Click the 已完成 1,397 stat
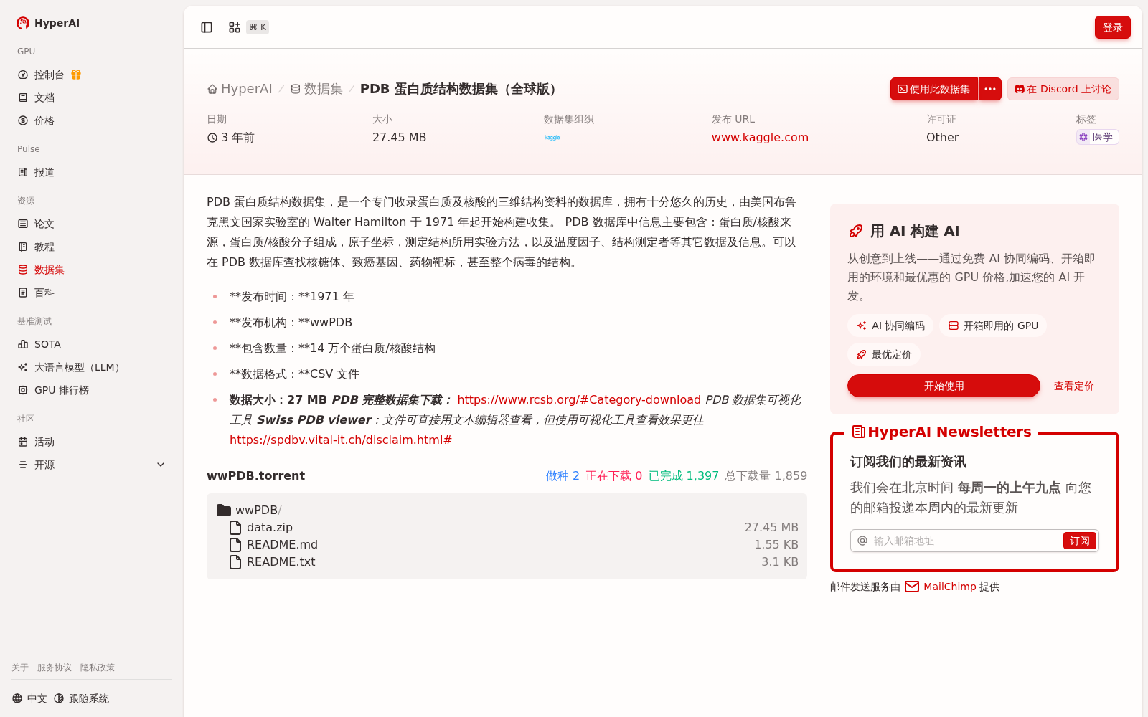 684,475
